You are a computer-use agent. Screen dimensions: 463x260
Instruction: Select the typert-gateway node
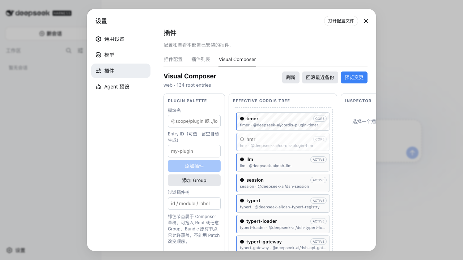point(283,243)
